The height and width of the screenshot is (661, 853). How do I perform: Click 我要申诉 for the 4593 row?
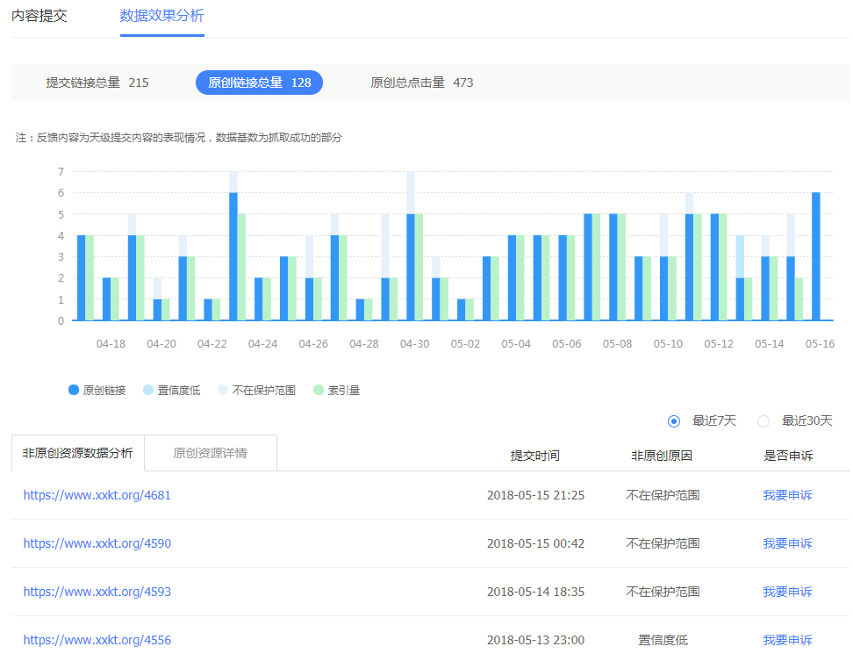(x=787, y=592)
